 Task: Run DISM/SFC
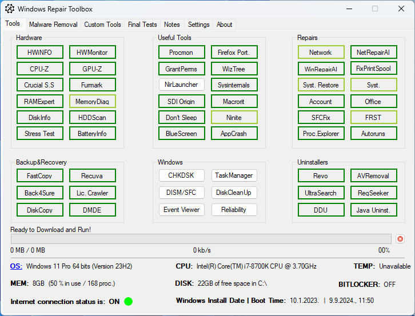coord(182,193)
